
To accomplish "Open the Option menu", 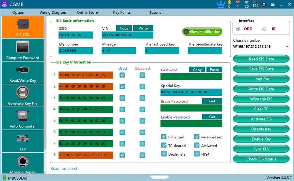I will click(18, 12).
